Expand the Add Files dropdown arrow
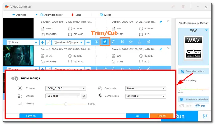This screenshot has height=125, width=215. pos(37,15)
